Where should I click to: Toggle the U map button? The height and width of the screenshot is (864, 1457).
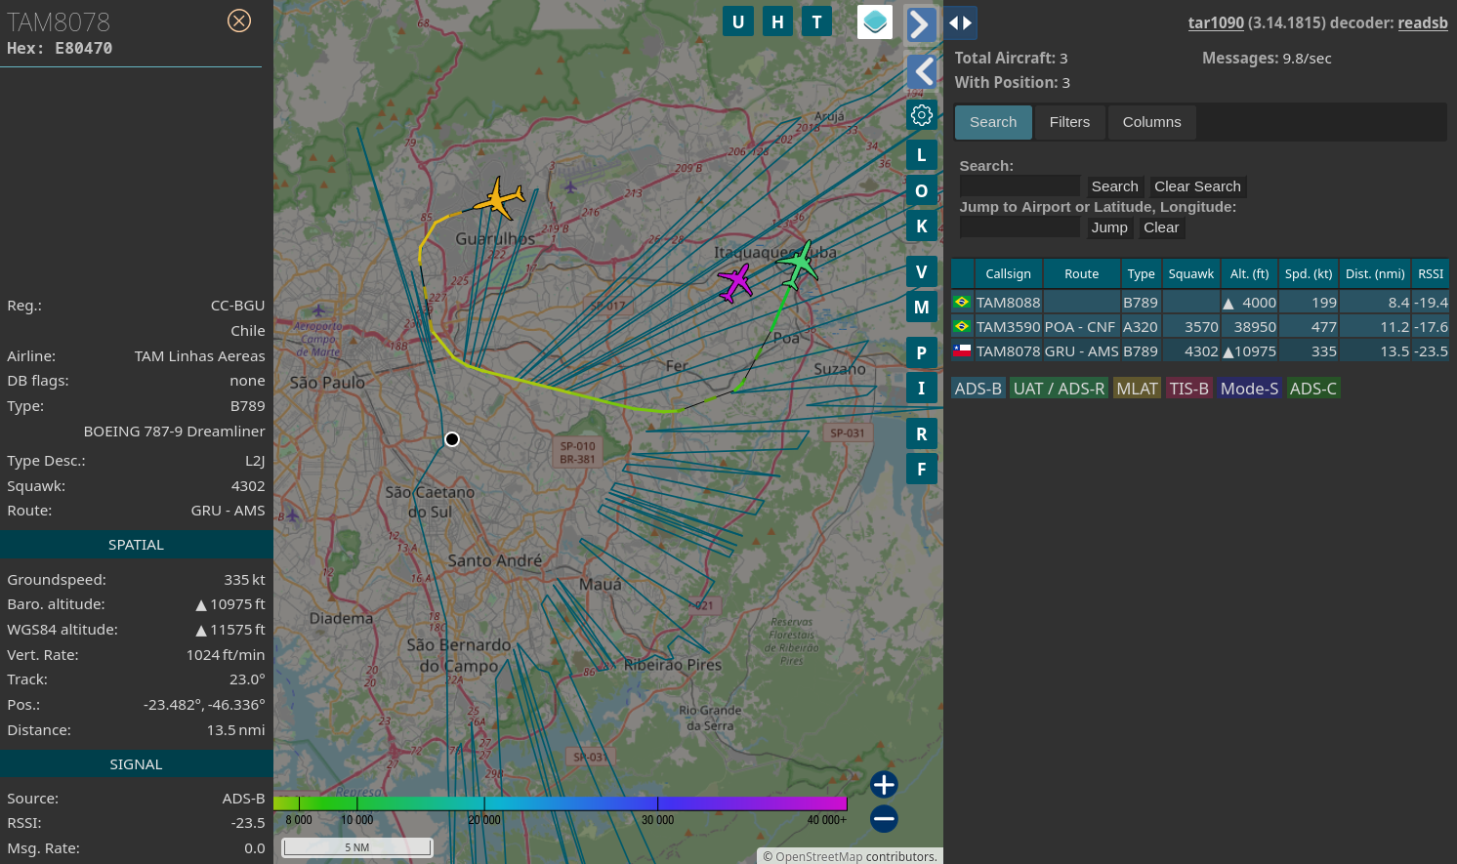738,21
